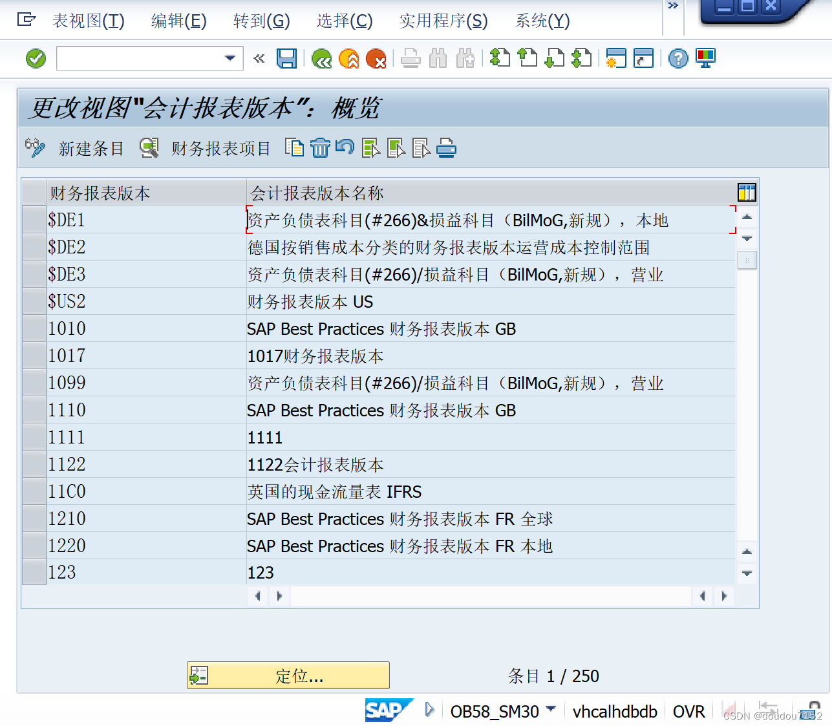Go back using the green arrow icon
832x726 pixels.
click(321, 58)
